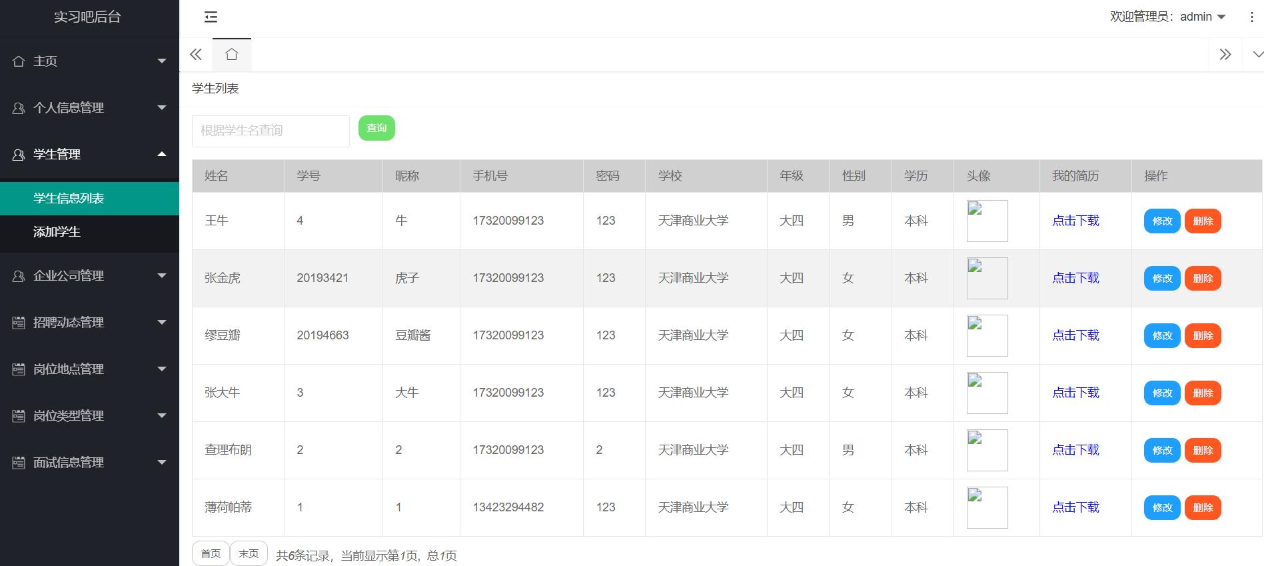Open the 面试信息管理 menu label
Image resolution: width=1264 pixels, height=566 pixels.
click(69, 463)
